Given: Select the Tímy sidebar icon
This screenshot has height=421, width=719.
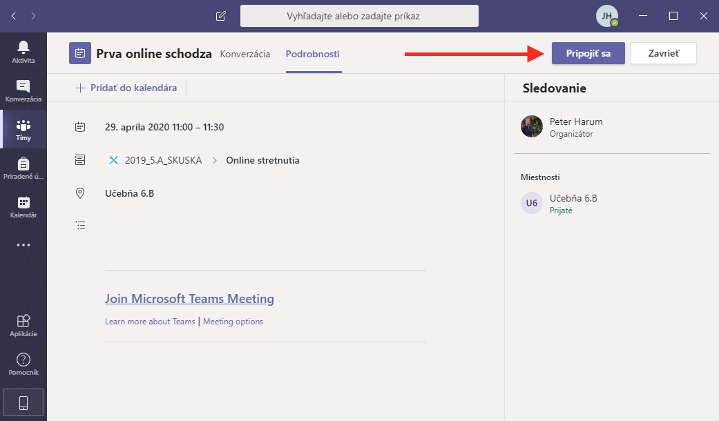Looking at the screenshot, I should pyautogui.click(x=23, y=129).
